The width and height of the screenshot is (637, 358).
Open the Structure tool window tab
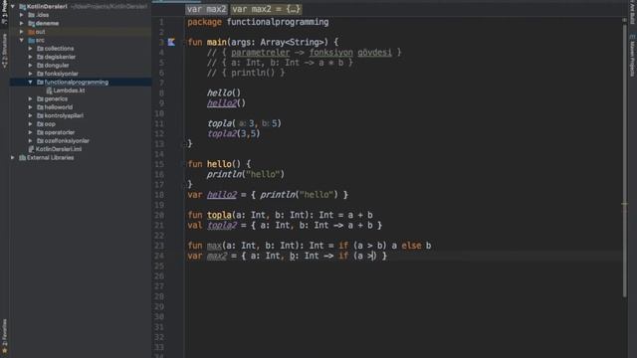[x=4, y=51]
